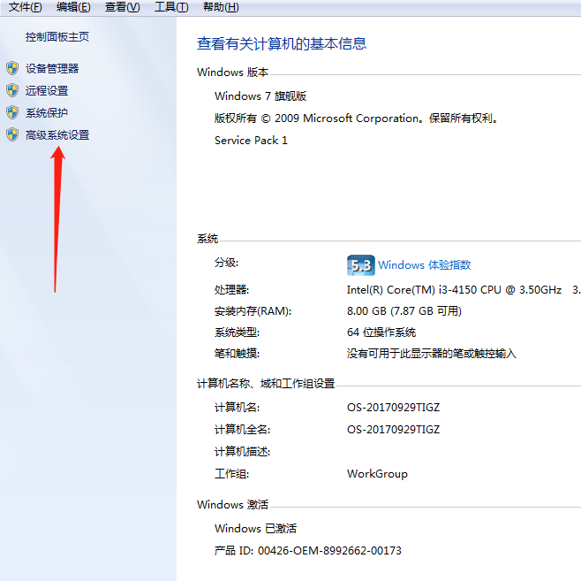Click the 计算机名 value OS-20170929TIGZ
The image size is (581, 581).
tap(393, 408)
